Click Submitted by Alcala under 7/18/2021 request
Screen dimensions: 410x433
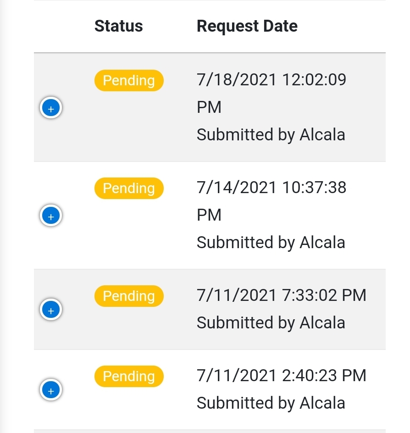[x=271, y=135]
